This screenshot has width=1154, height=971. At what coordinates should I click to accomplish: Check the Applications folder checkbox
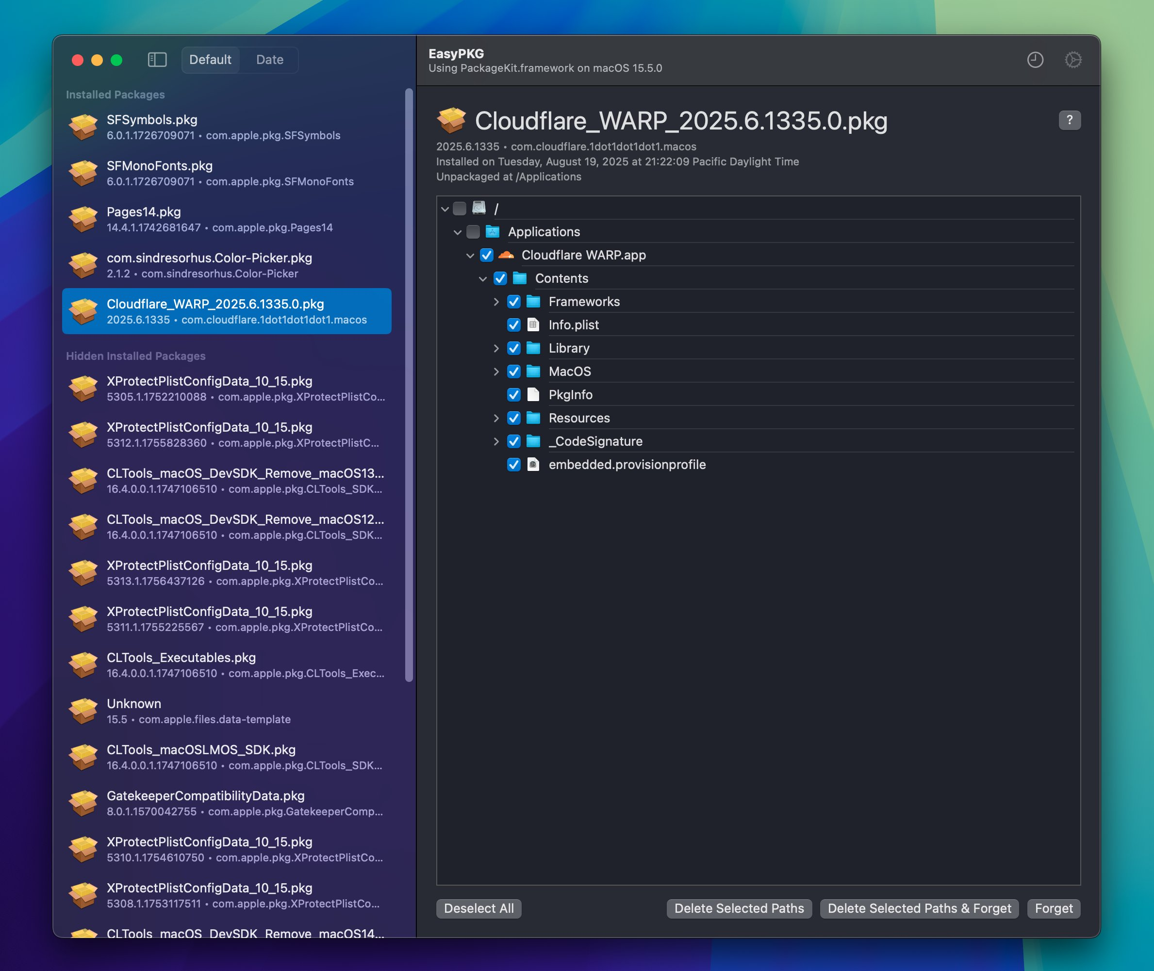pos(473,232)
